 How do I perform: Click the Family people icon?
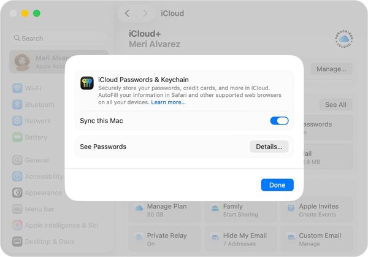(215, 208)
